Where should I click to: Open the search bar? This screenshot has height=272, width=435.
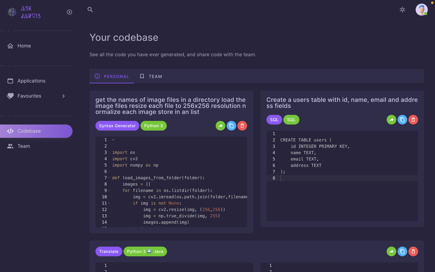click(x=89, y=9)
